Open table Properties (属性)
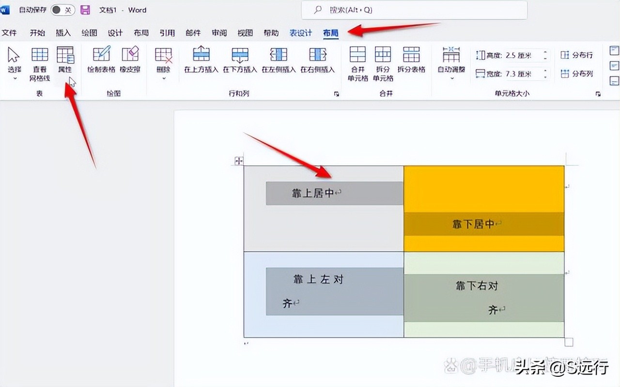This screenshot has height=387, width=620. [65, 60]
